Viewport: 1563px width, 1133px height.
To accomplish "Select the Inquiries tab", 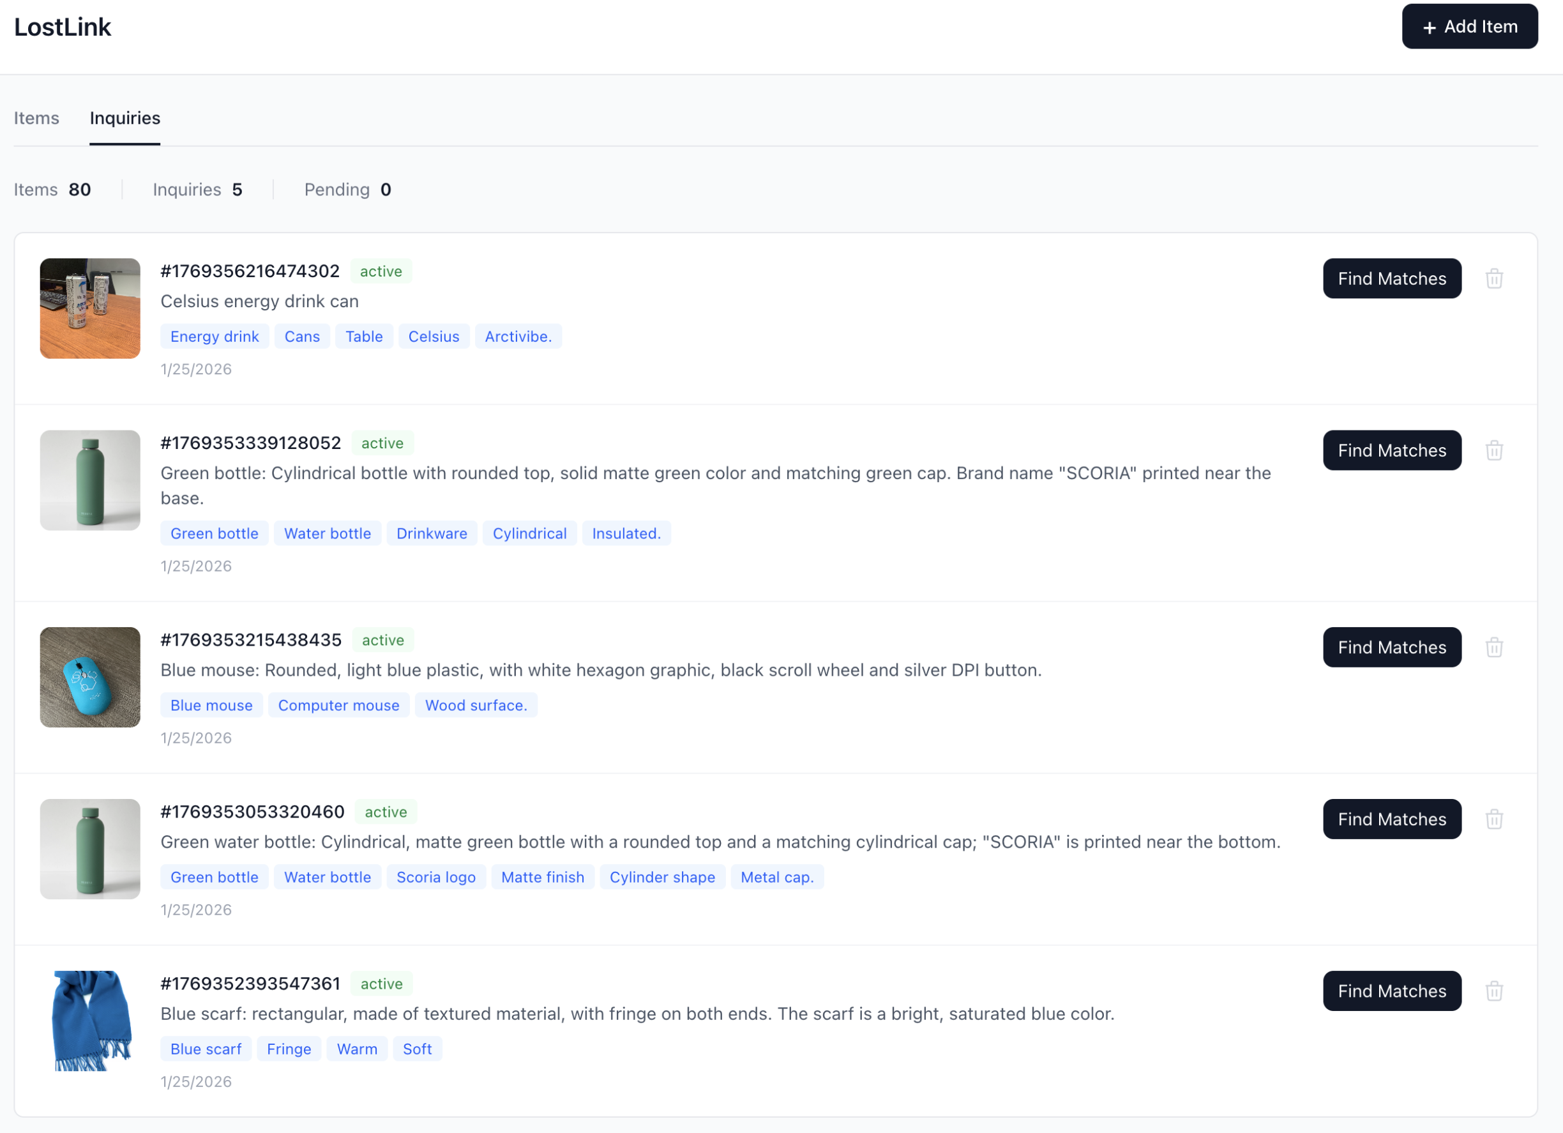I will pos(125,118).
